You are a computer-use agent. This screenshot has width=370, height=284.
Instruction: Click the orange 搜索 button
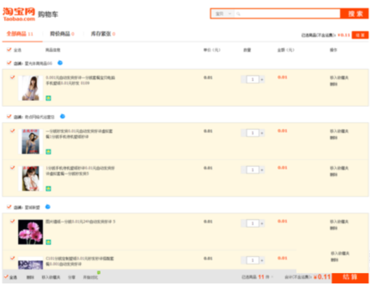point(354,14)
